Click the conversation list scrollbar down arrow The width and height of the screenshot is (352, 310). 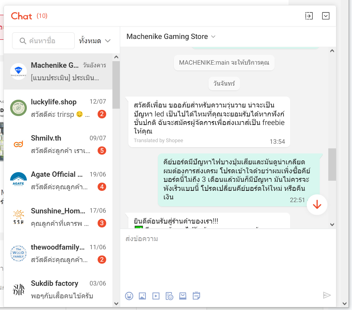[116, 304]
